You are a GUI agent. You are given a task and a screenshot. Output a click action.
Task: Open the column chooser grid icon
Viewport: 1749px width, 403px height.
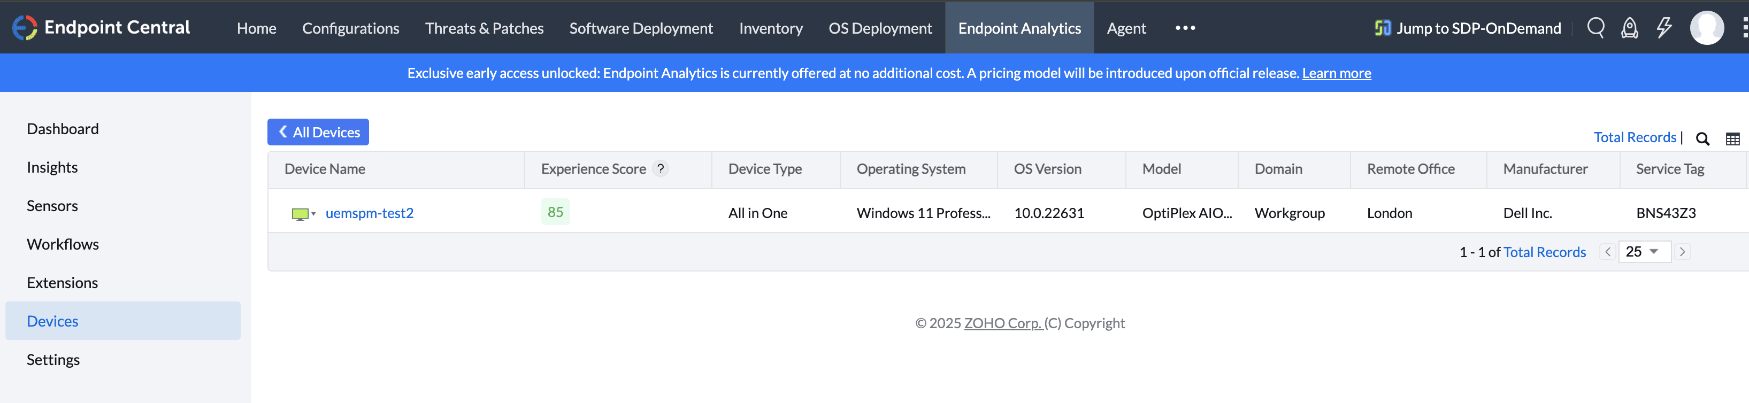tap(1732, 138)
